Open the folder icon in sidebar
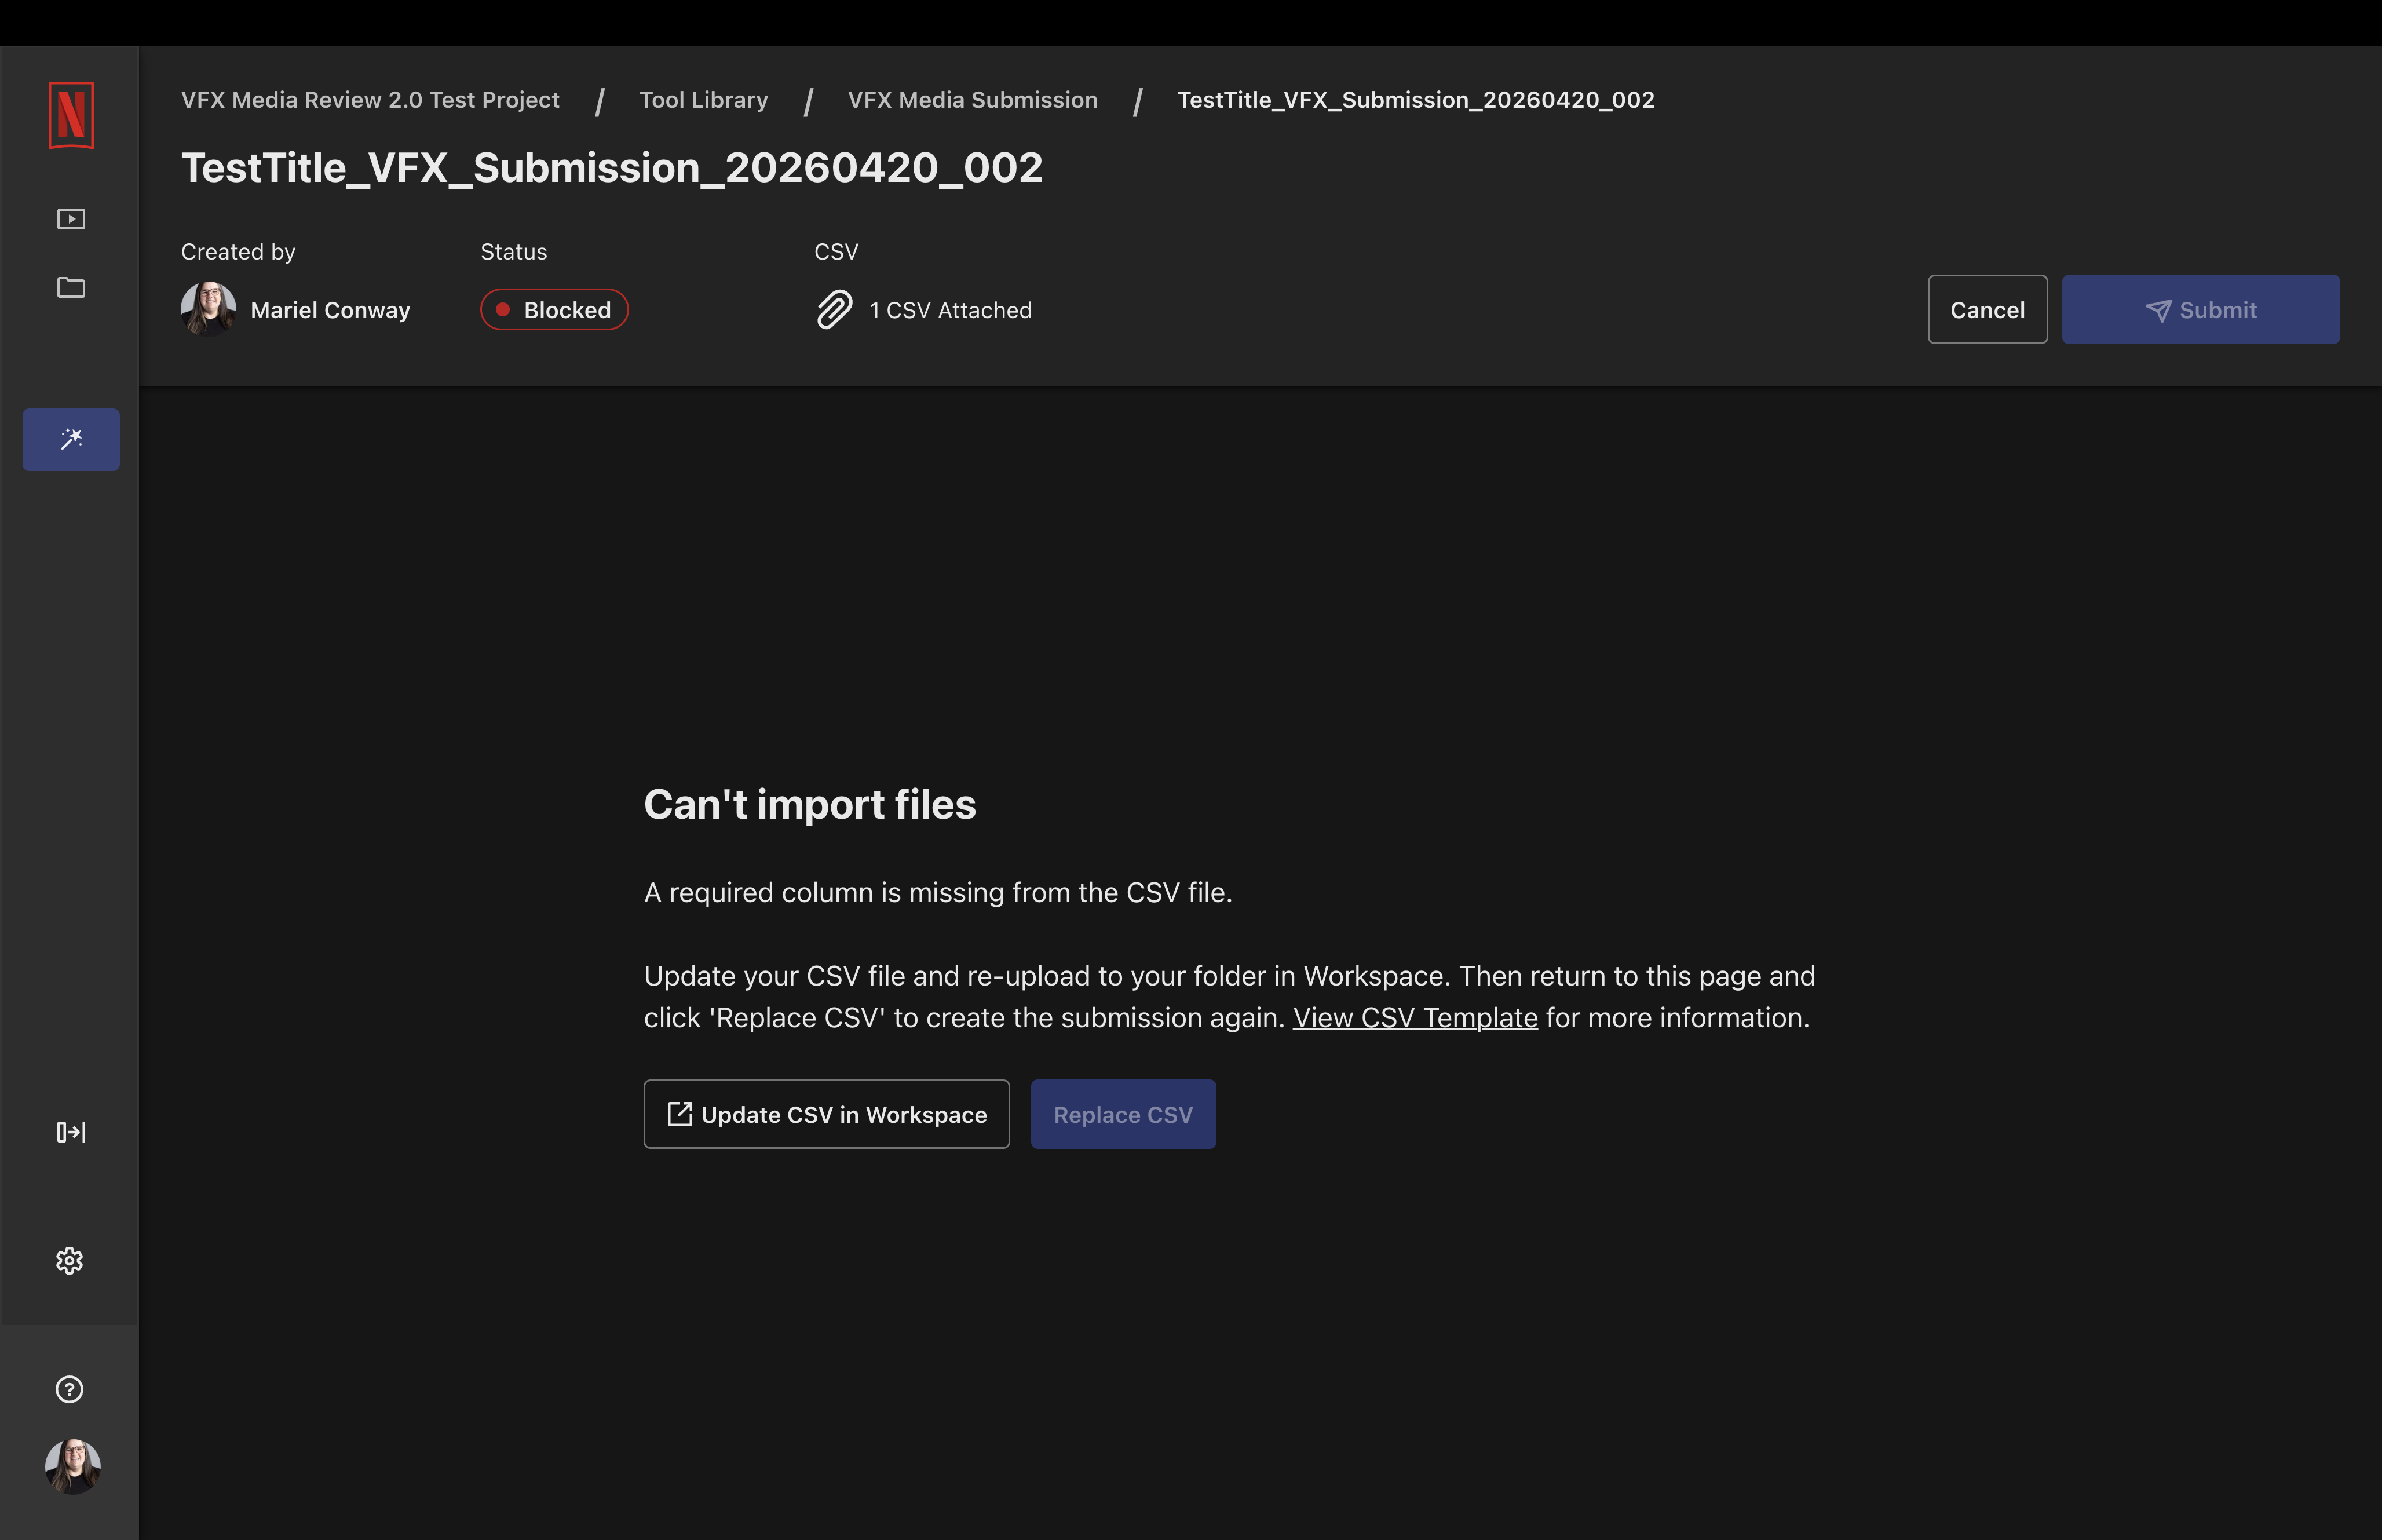This screenshot has width=2382, height=1540. tap(71, 288)
